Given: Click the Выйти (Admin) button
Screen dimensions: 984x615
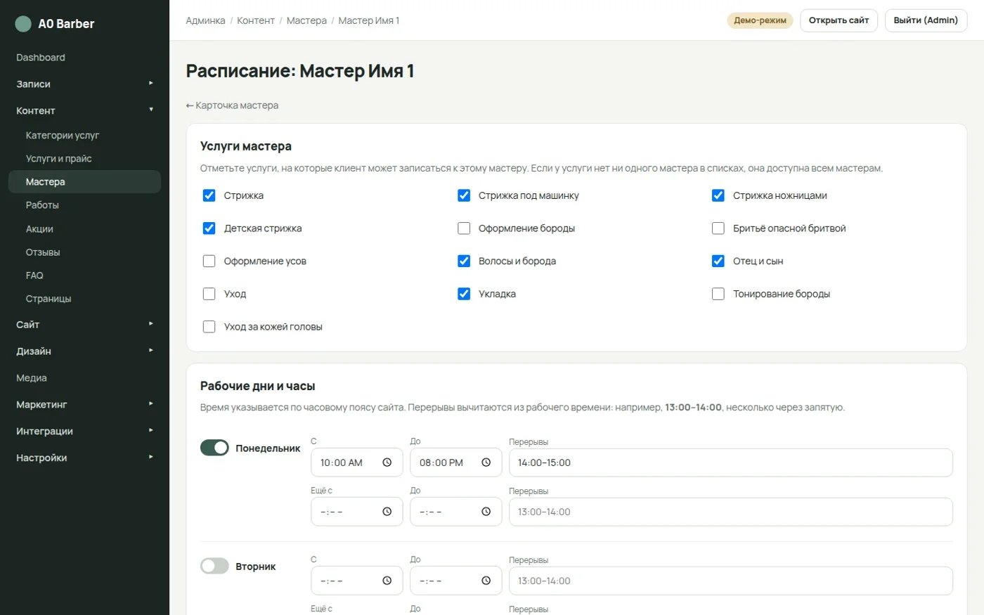Looking at the screenshot, I should pyautogui.click(x=926, y=20).
